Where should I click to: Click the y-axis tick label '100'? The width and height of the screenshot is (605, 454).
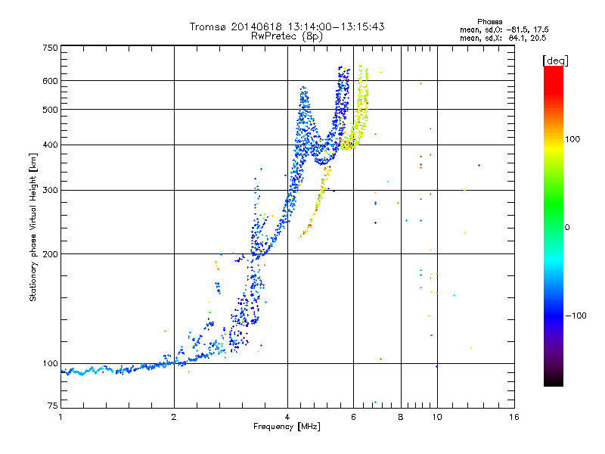[50, 364]
